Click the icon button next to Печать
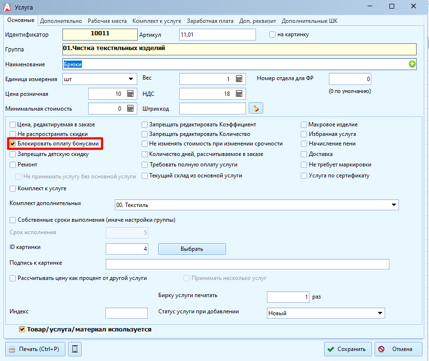429x361 pixels. coord(75,349)
